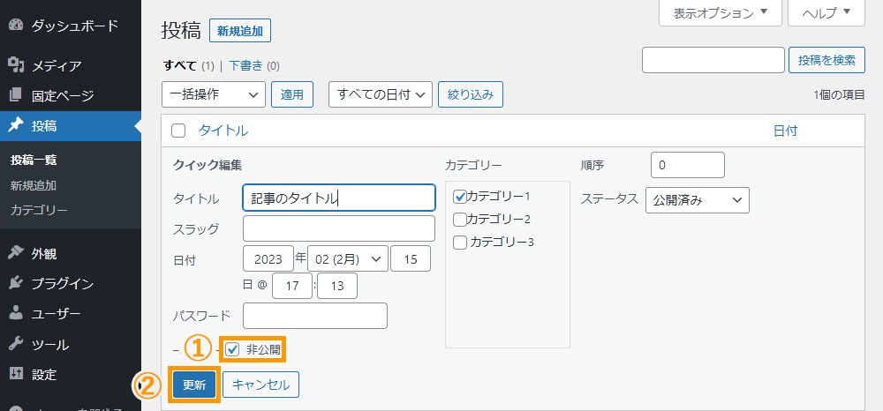The image size is (883, 411).
Task: Open the すべての日付 date filter dropdown
Action: click(x=380, y=94)
